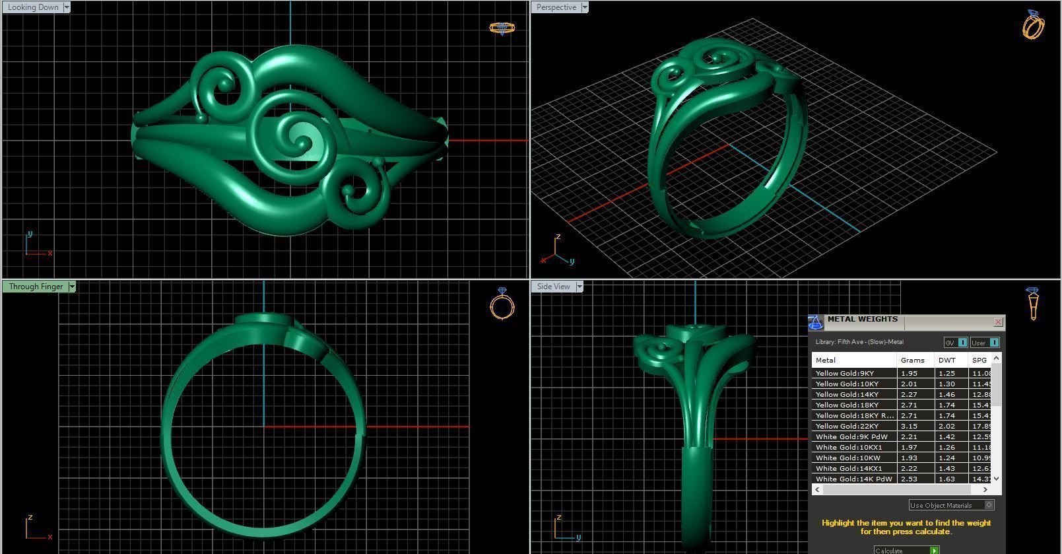Image resolution: width=1062 pixels, height=554 pixels.
Task: Select the White Gold:9K PdW row
Action: tap(902, 436)
